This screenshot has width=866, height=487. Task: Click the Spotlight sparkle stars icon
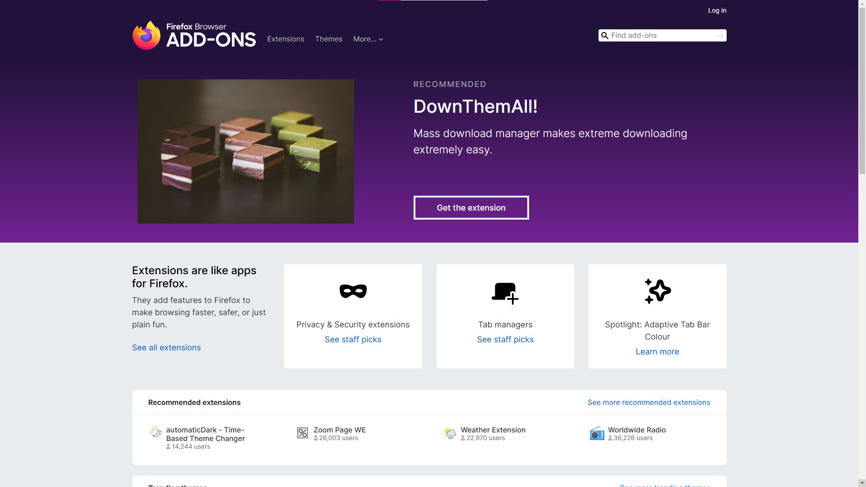point(658,291)
